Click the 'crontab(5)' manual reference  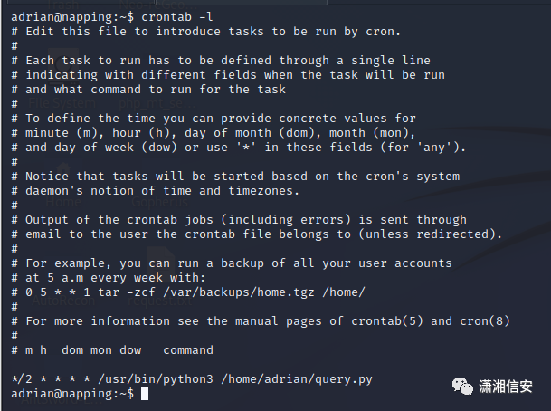pos(387,321)
